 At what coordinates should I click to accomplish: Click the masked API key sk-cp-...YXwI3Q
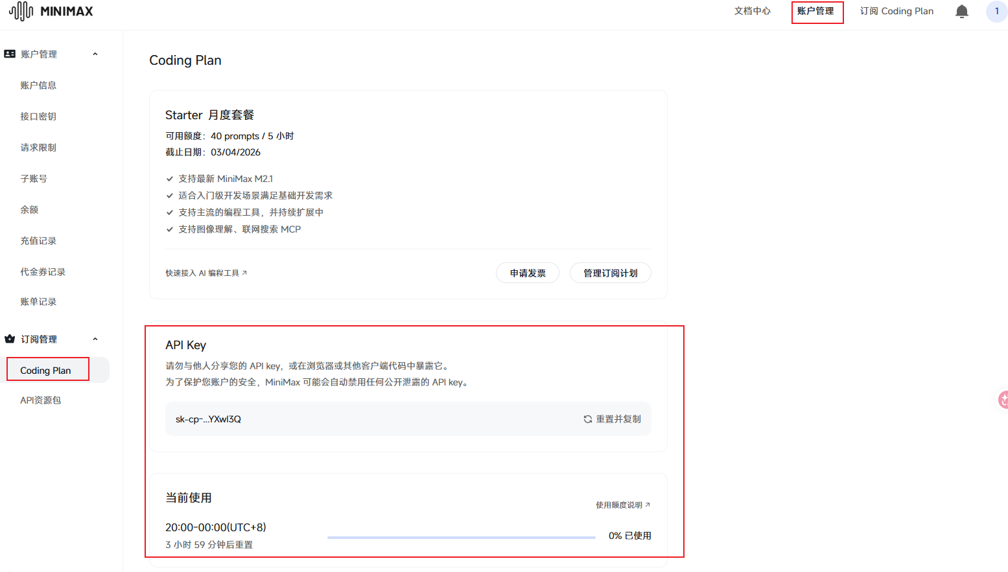pos(208,419)
